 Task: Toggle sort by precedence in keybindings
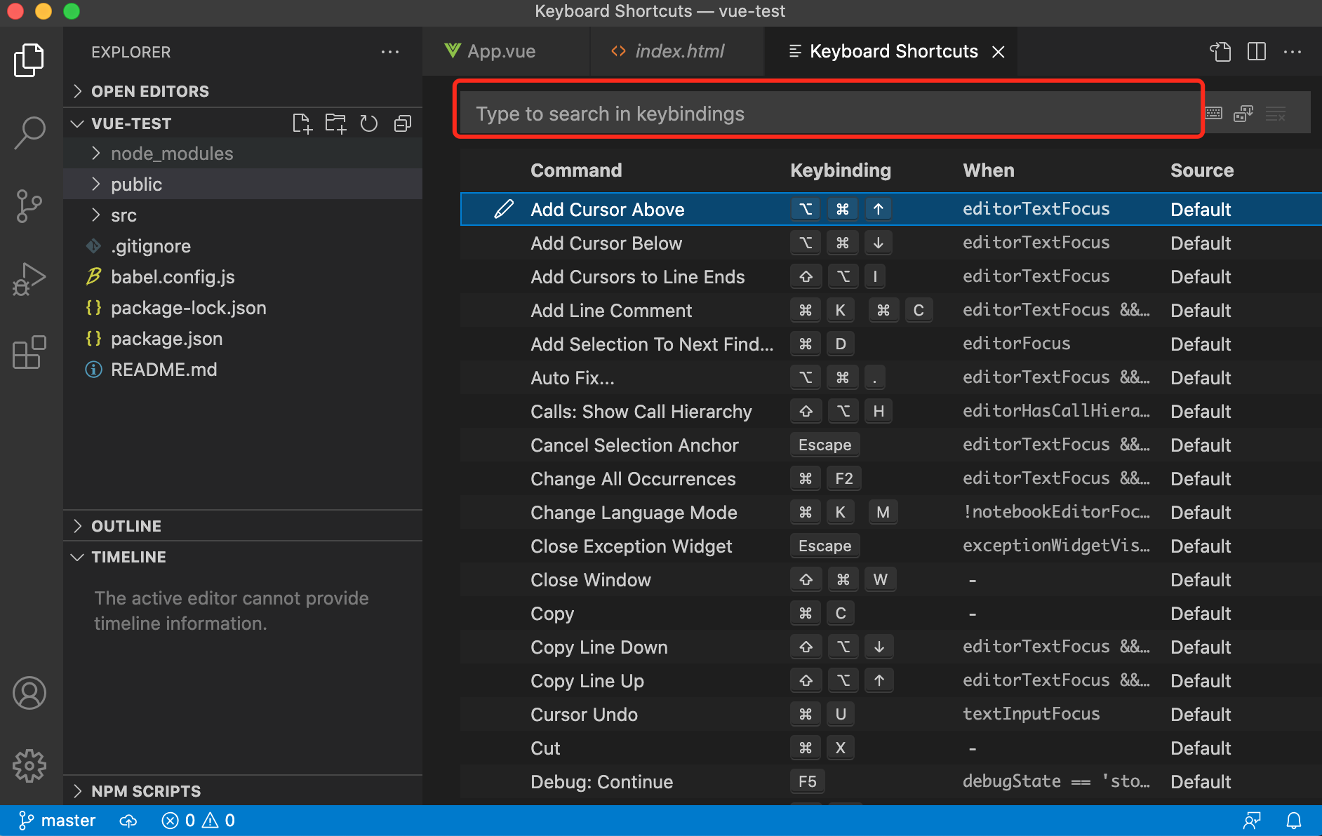pos(1243,114)
